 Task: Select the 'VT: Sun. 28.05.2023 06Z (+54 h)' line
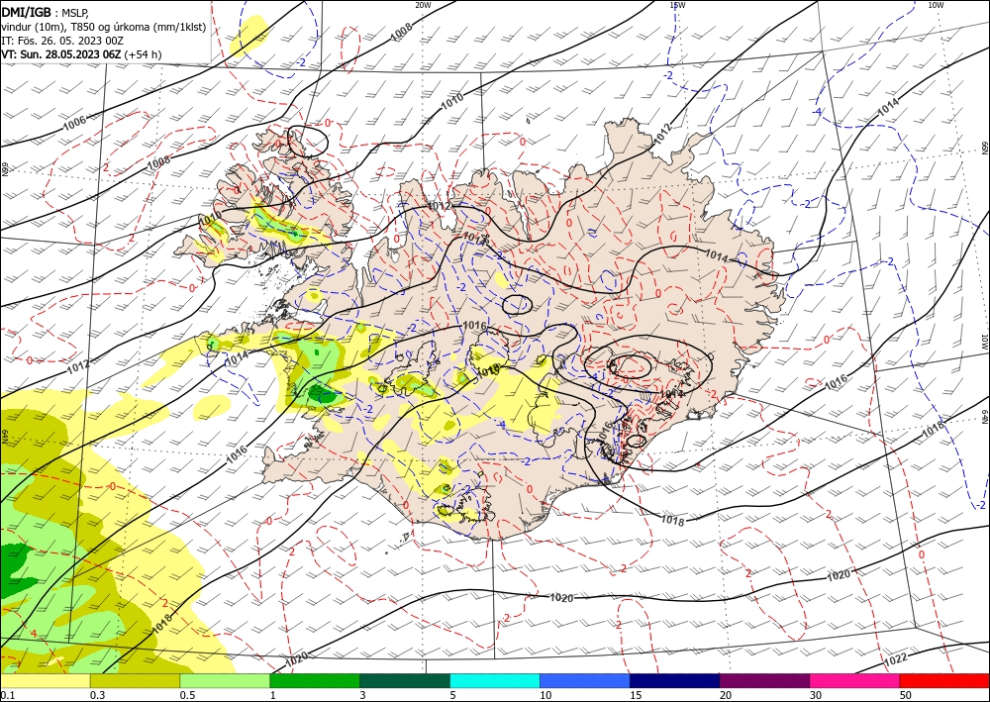pos(81,54)
